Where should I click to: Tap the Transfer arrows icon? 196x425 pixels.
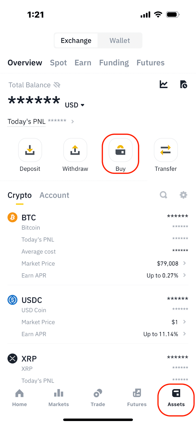click(x=166, y=150)
